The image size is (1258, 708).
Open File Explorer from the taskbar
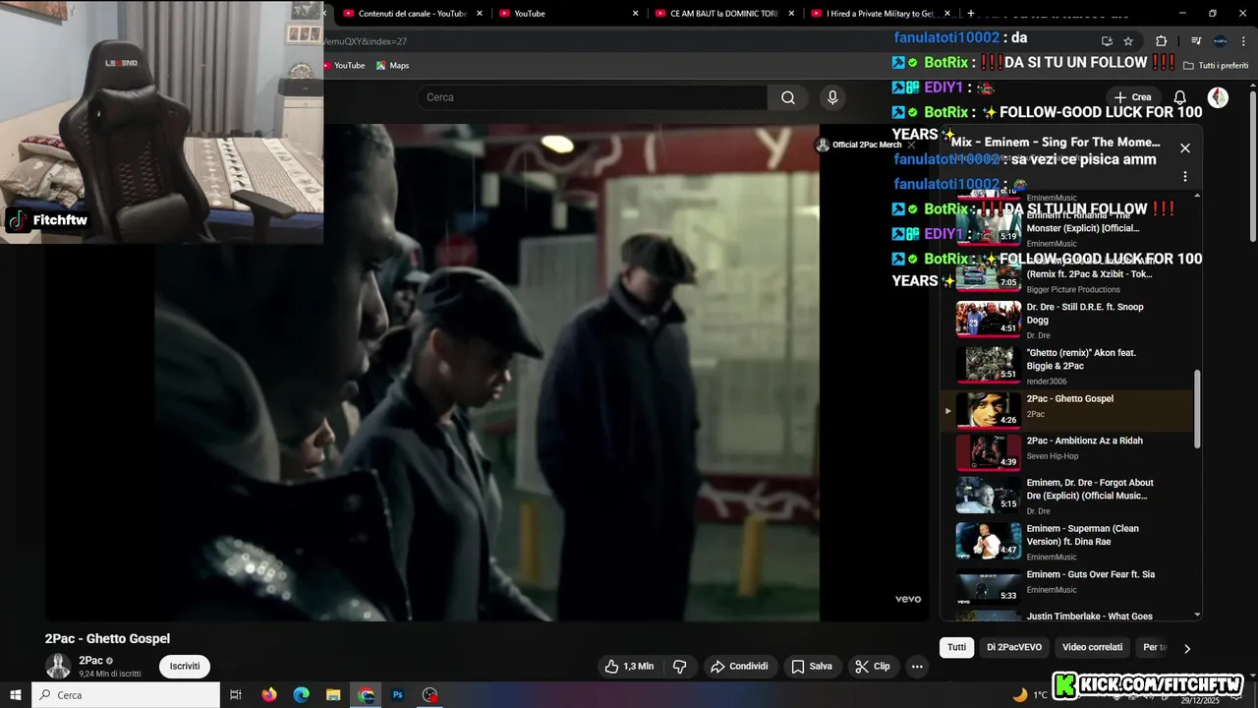(x=333, y=694)
